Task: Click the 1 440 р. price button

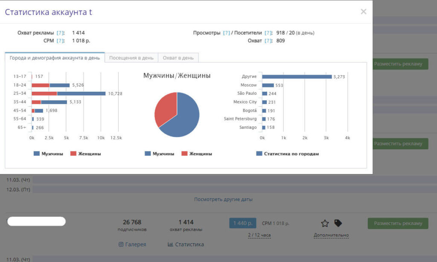Action: coord(242,223)
